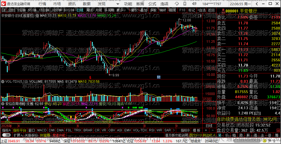The height and width of the screenshot is (144, 281).
Task: Zoom out chart with − button
Action: [x=213, y=130]
